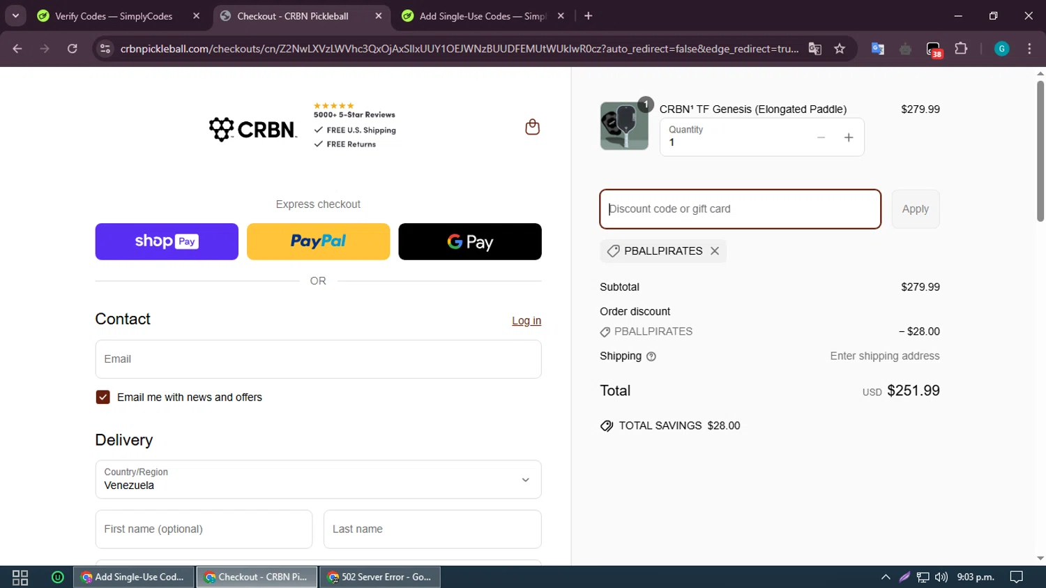
Task: Bookmark this page with the star
Action: pyautogui.click(x=840, y=49)
